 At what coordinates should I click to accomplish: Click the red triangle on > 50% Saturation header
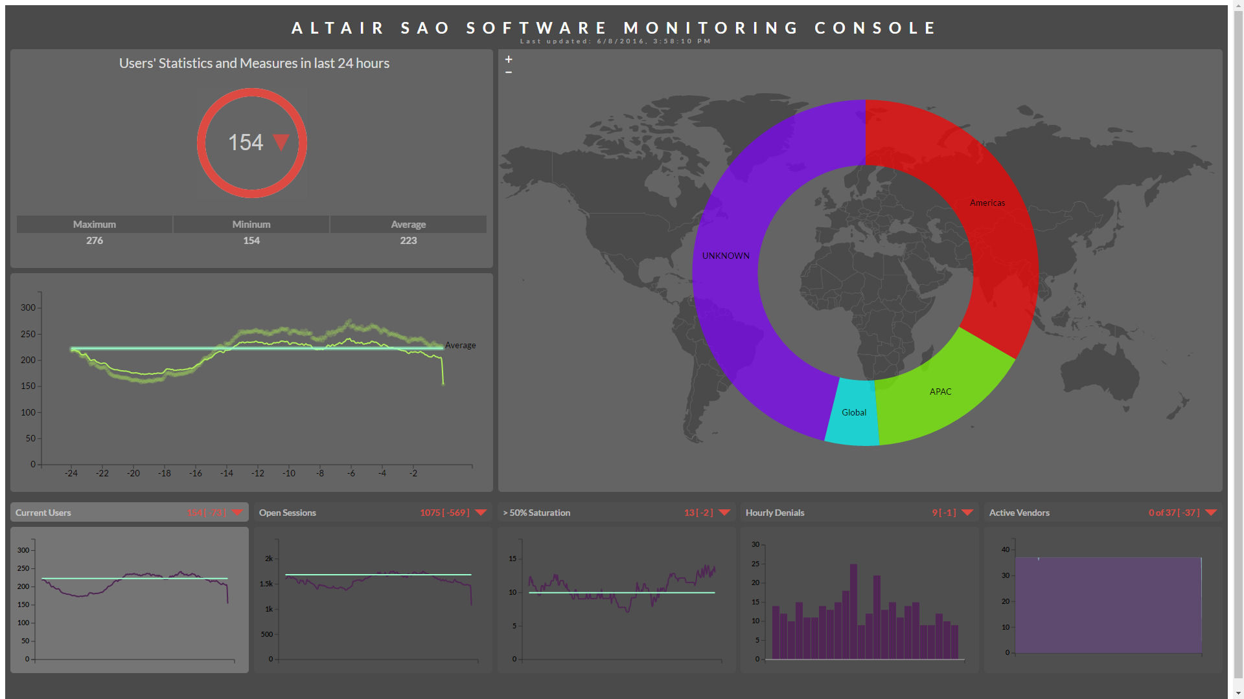(x=724, y=512)
